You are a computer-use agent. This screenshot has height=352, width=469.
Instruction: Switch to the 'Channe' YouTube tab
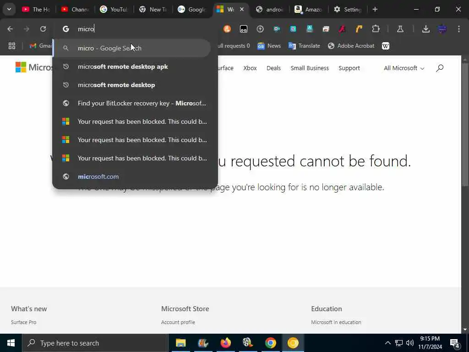[x=75, y=9]
